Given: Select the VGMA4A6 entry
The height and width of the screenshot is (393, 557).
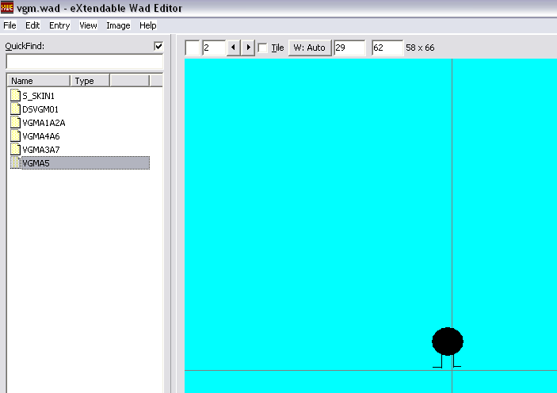Looking at the screenshot, I should (41, 136).
